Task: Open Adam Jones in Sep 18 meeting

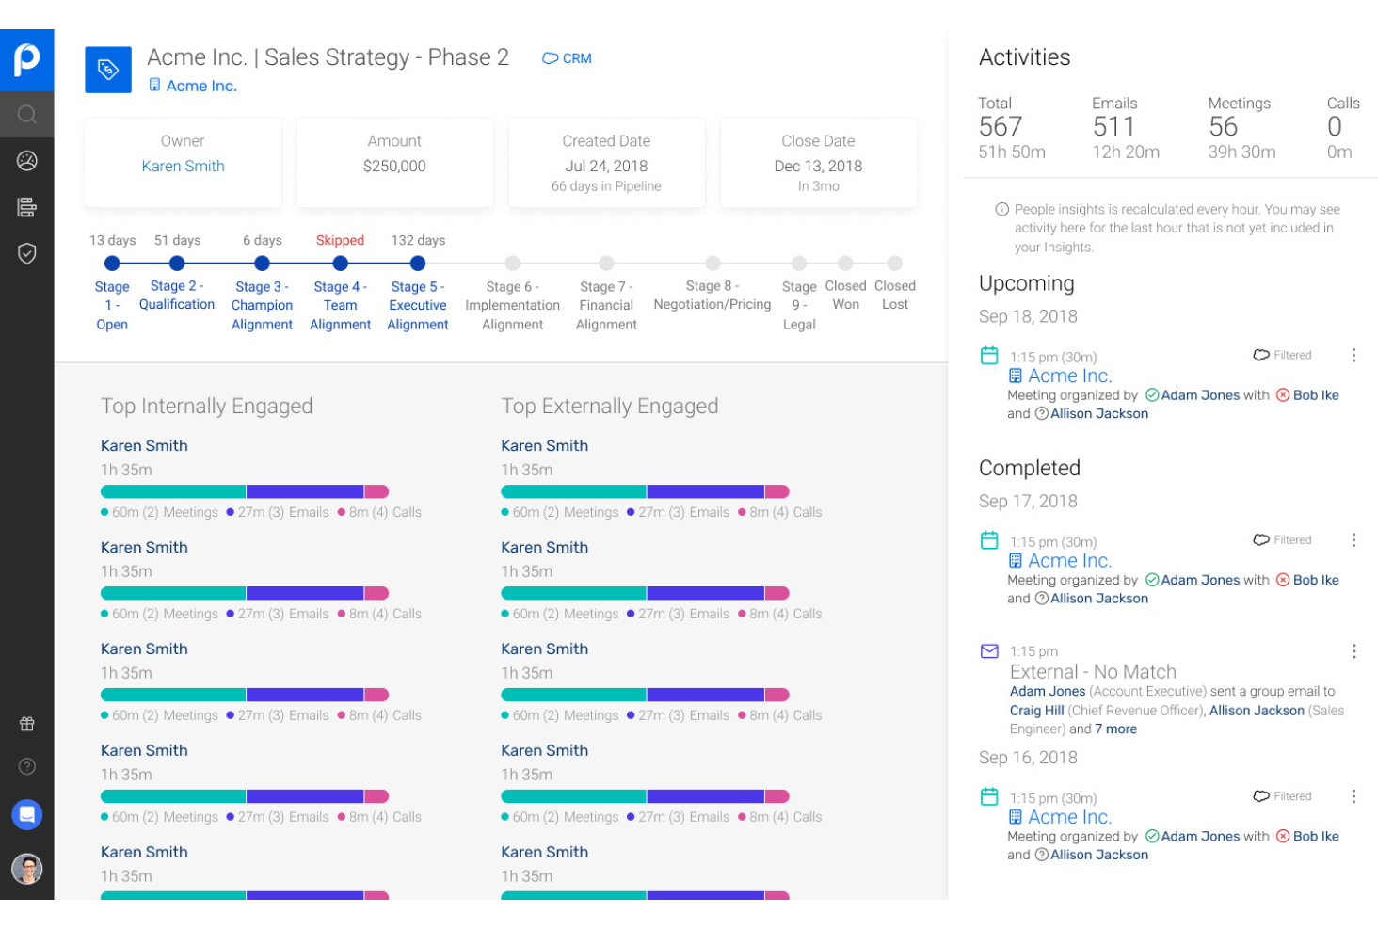Action: tap(1200, 395)
